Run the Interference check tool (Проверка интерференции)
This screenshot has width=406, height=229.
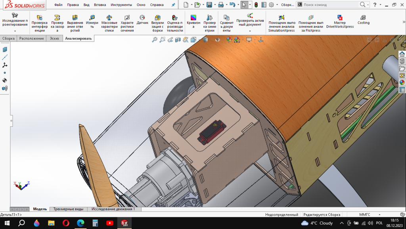coord(39,23)
